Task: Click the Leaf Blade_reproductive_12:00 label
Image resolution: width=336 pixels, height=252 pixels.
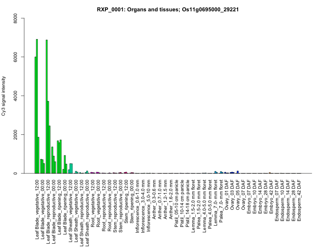Action: click(x=48, y=212)
